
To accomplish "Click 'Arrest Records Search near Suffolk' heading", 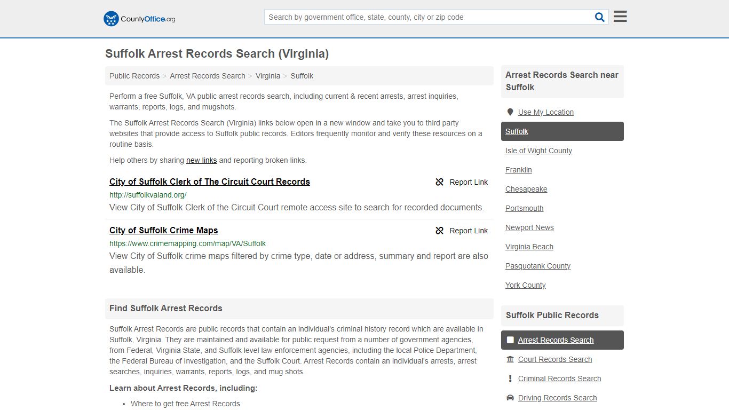I will 561,81.
